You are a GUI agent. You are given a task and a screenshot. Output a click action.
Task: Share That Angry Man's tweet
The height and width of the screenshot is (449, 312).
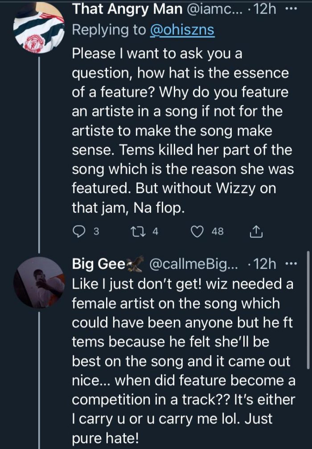tap(255, 231)
